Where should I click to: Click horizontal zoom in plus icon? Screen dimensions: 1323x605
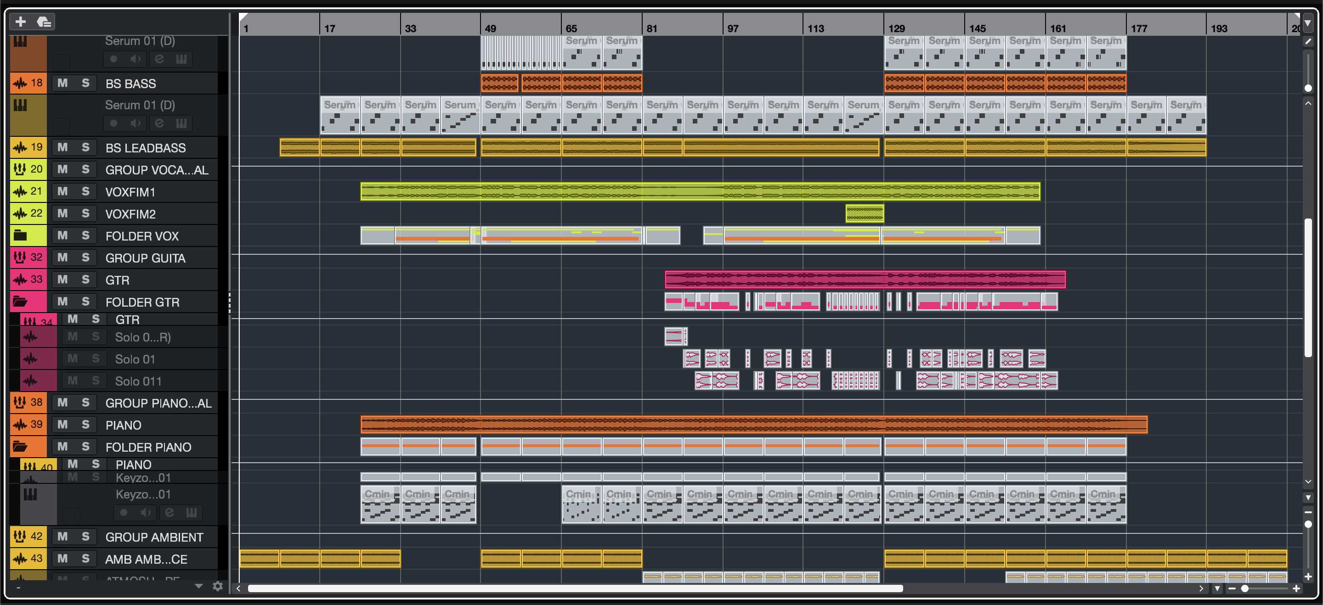1296,588
